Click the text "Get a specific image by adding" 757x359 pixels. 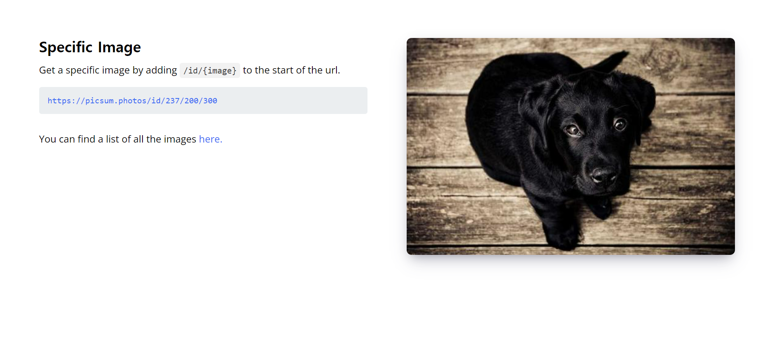click(x=108, y=70)
